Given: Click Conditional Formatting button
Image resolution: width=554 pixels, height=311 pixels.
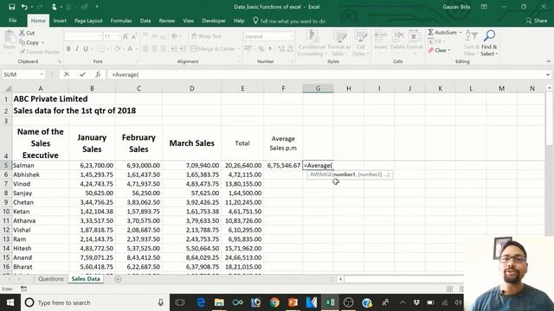Looking at the screenshot, I should 312,43.
